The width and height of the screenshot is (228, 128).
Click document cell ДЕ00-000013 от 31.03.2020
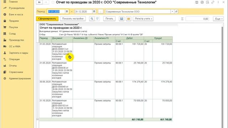tap(62, 52)
